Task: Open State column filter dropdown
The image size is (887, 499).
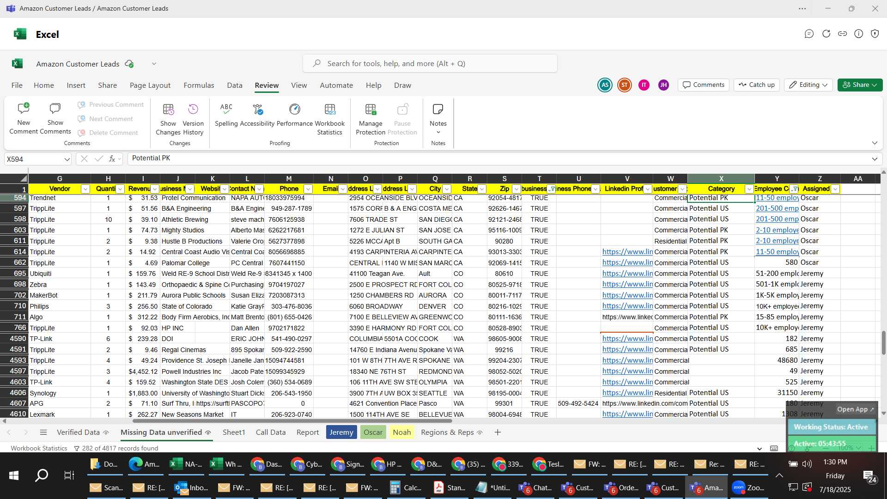Action: [482, 189]
